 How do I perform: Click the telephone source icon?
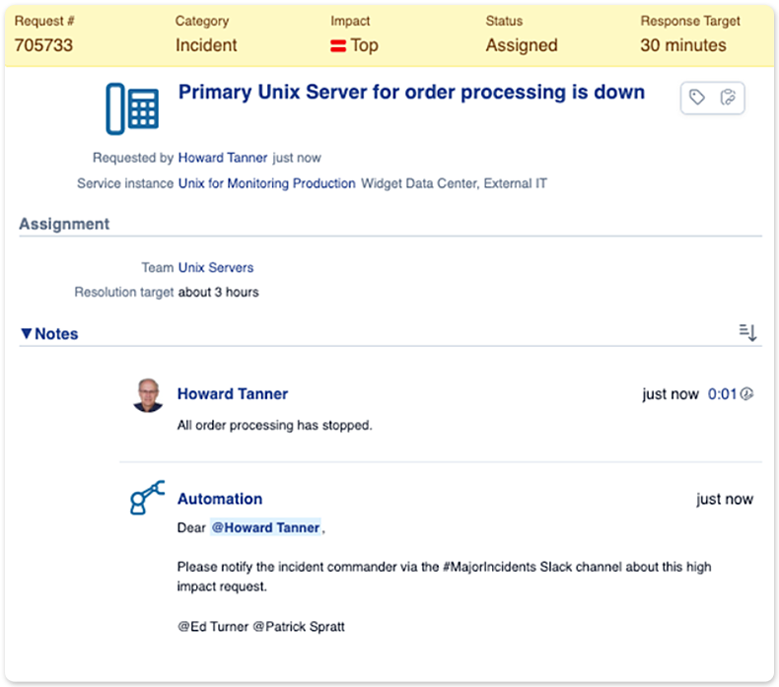[x=132, y=108]
